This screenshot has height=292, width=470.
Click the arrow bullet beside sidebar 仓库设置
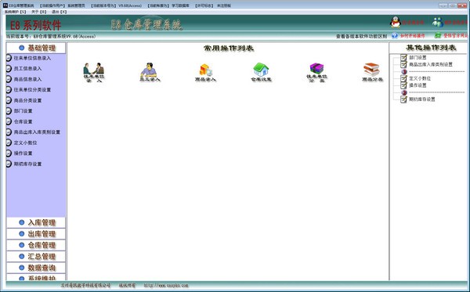coord(9,121)
